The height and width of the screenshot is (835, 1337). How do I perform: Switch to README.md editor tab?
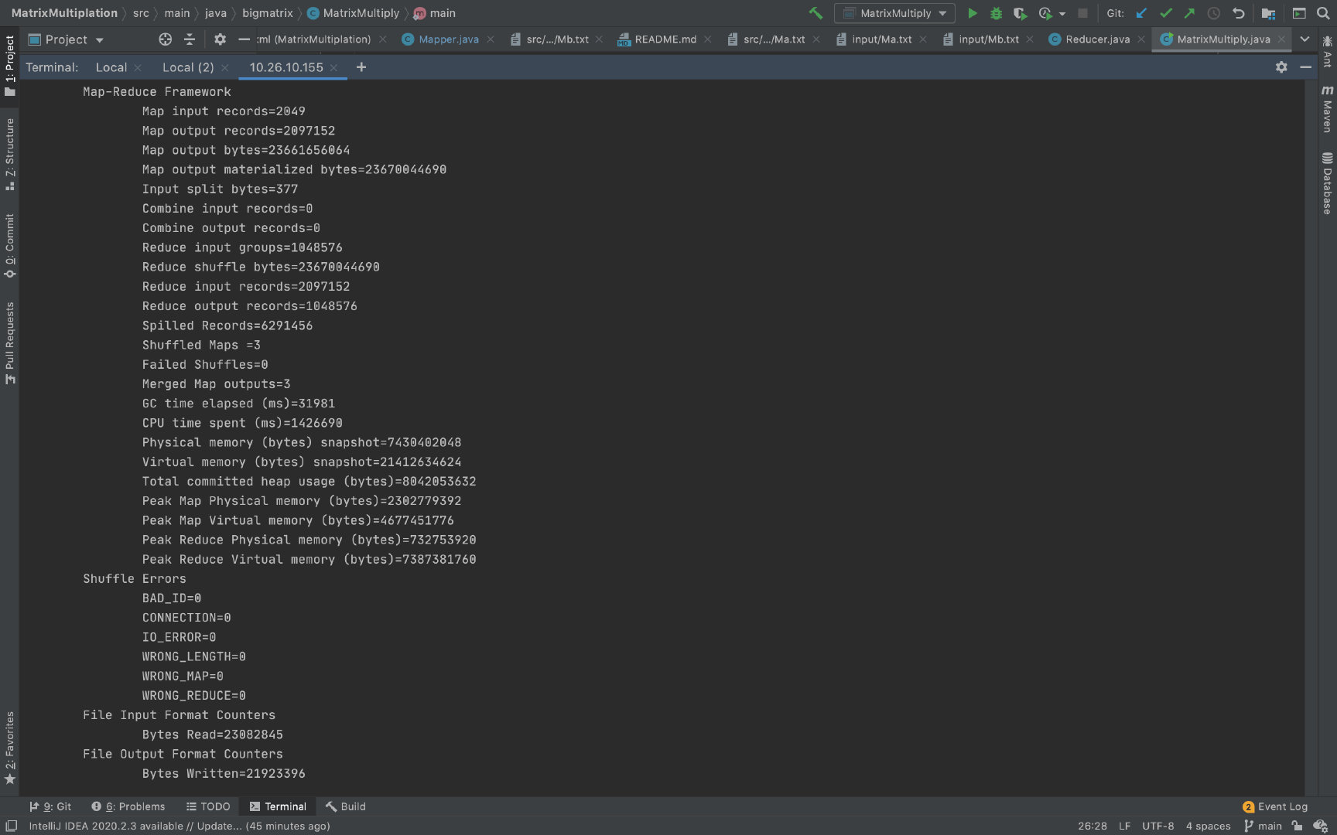tap(665, 39)
